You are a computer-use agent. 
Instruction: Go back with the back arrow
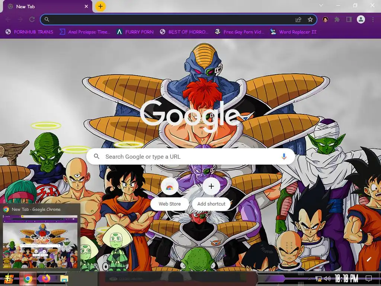[x=8, y=19]
